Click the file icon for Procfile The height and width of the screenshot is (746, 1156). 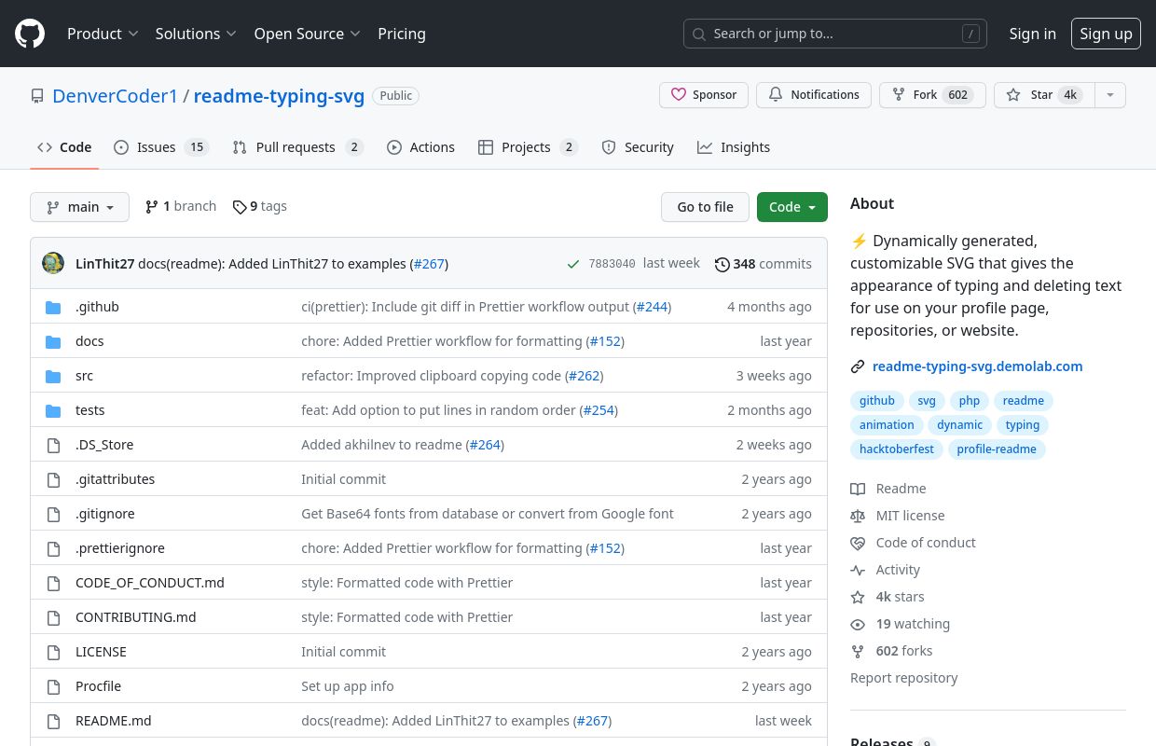[x=54, y=686]
